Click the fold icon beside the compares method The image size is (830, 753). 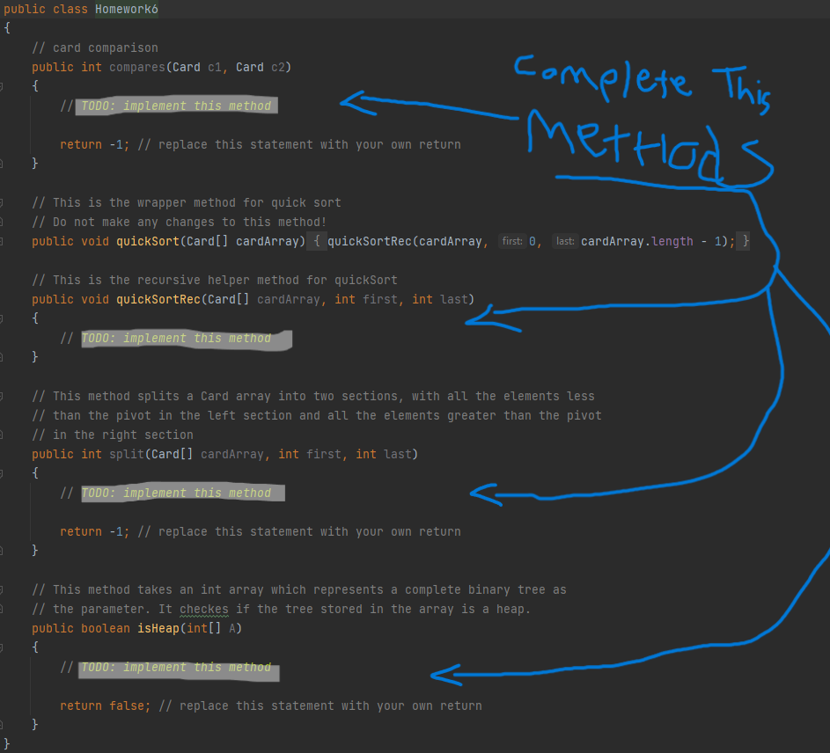(x=4, y=85)
